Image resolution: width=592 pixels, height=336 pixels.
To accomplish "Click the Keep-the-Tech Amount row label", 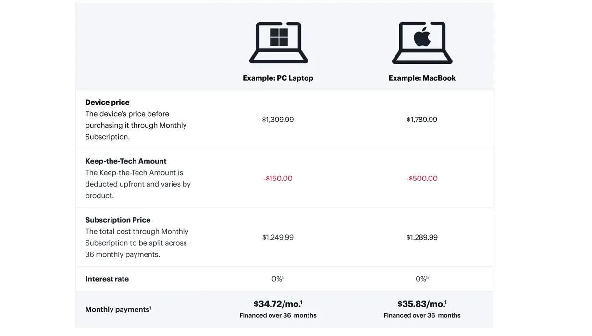I will coord(126,161).
